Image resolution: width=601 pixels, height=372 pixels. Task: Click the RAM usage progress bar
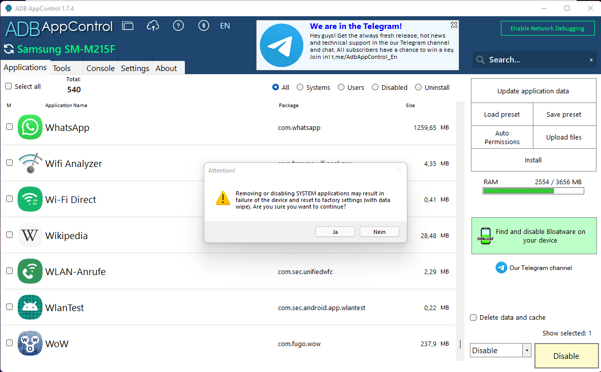click(x=533, y=191)
